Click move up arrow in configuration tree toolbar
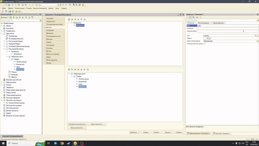This screenshot has height=146, width=259. [x=23, y=17]
